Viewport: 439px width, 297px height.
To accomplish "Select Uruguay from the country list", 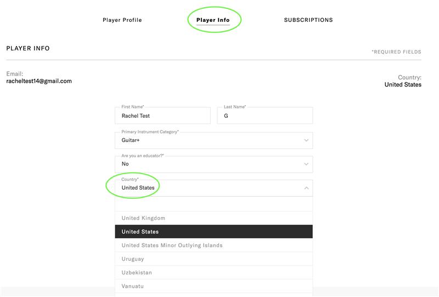I will point(213,259).
